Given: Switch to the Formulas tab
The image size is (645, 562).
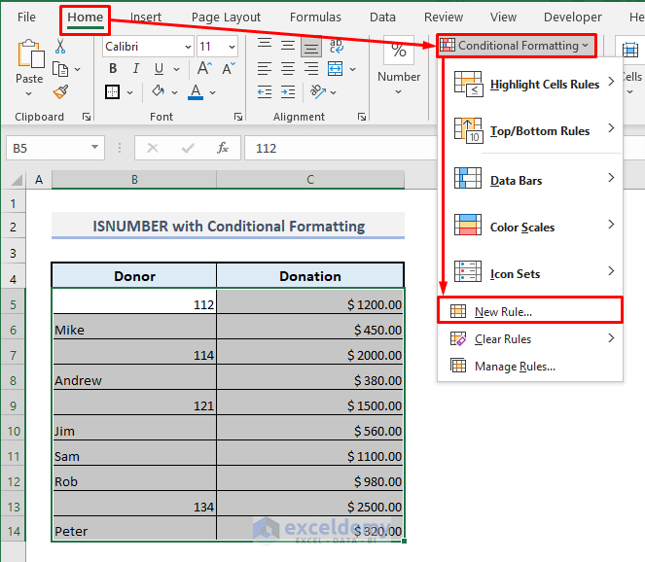Looking at the screenshot, I should click(315, 18).
